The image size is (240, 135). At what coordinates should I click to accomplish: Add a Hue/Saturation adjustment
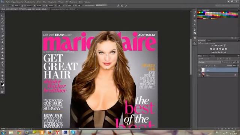coord(211,49)
